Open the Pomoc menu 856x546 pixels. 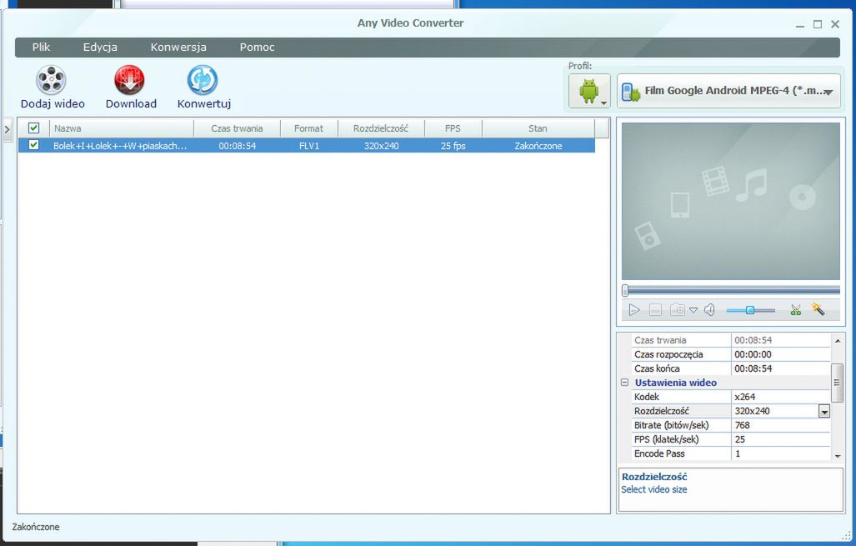[x=257, y=47]
